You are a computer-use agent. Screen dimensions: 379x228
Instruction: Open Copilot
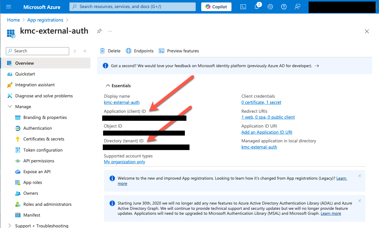216,6
